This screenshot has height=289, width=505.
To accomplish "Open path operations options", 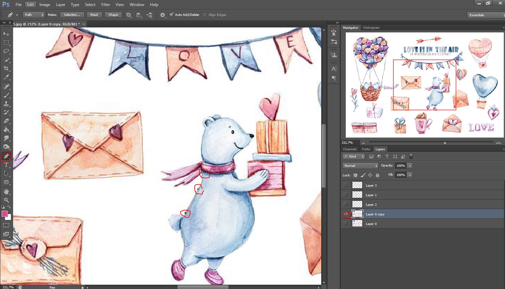I will (129, 15).
